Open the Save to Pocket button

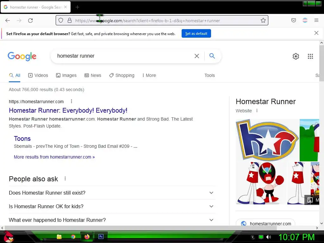point(294,20)
